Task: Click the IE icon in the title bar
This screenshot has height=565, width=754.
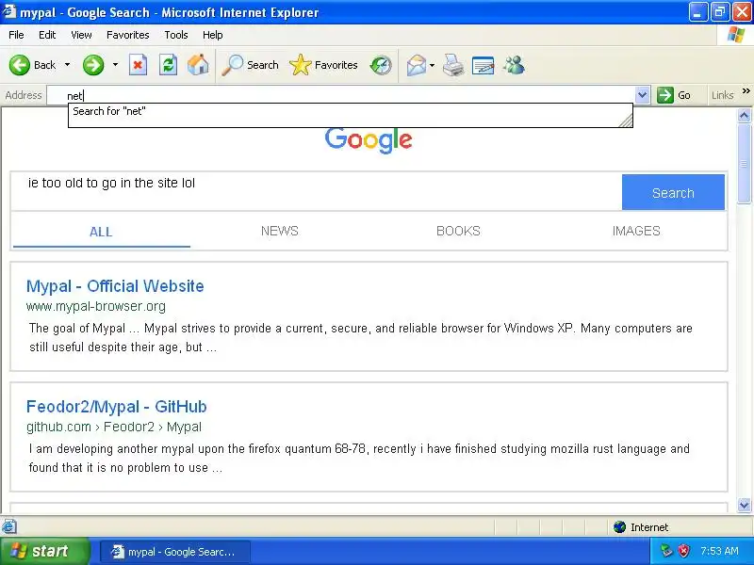Action: 9,11
